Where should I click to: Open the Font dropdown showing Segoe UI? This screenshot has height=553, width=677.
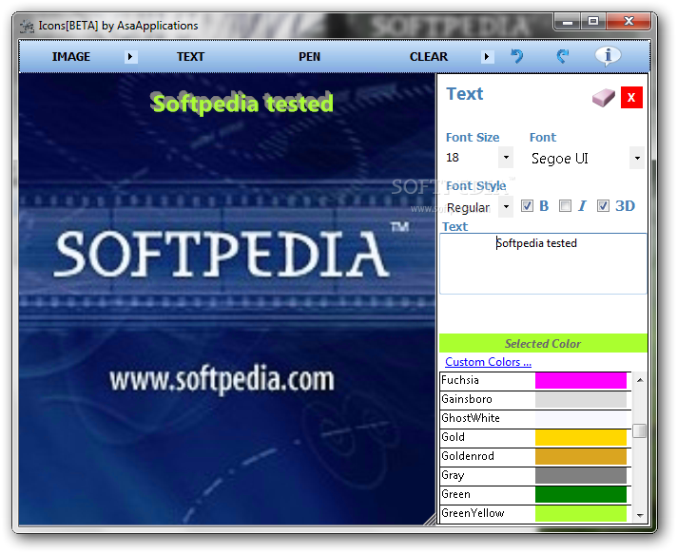click(x=637, y=158)
